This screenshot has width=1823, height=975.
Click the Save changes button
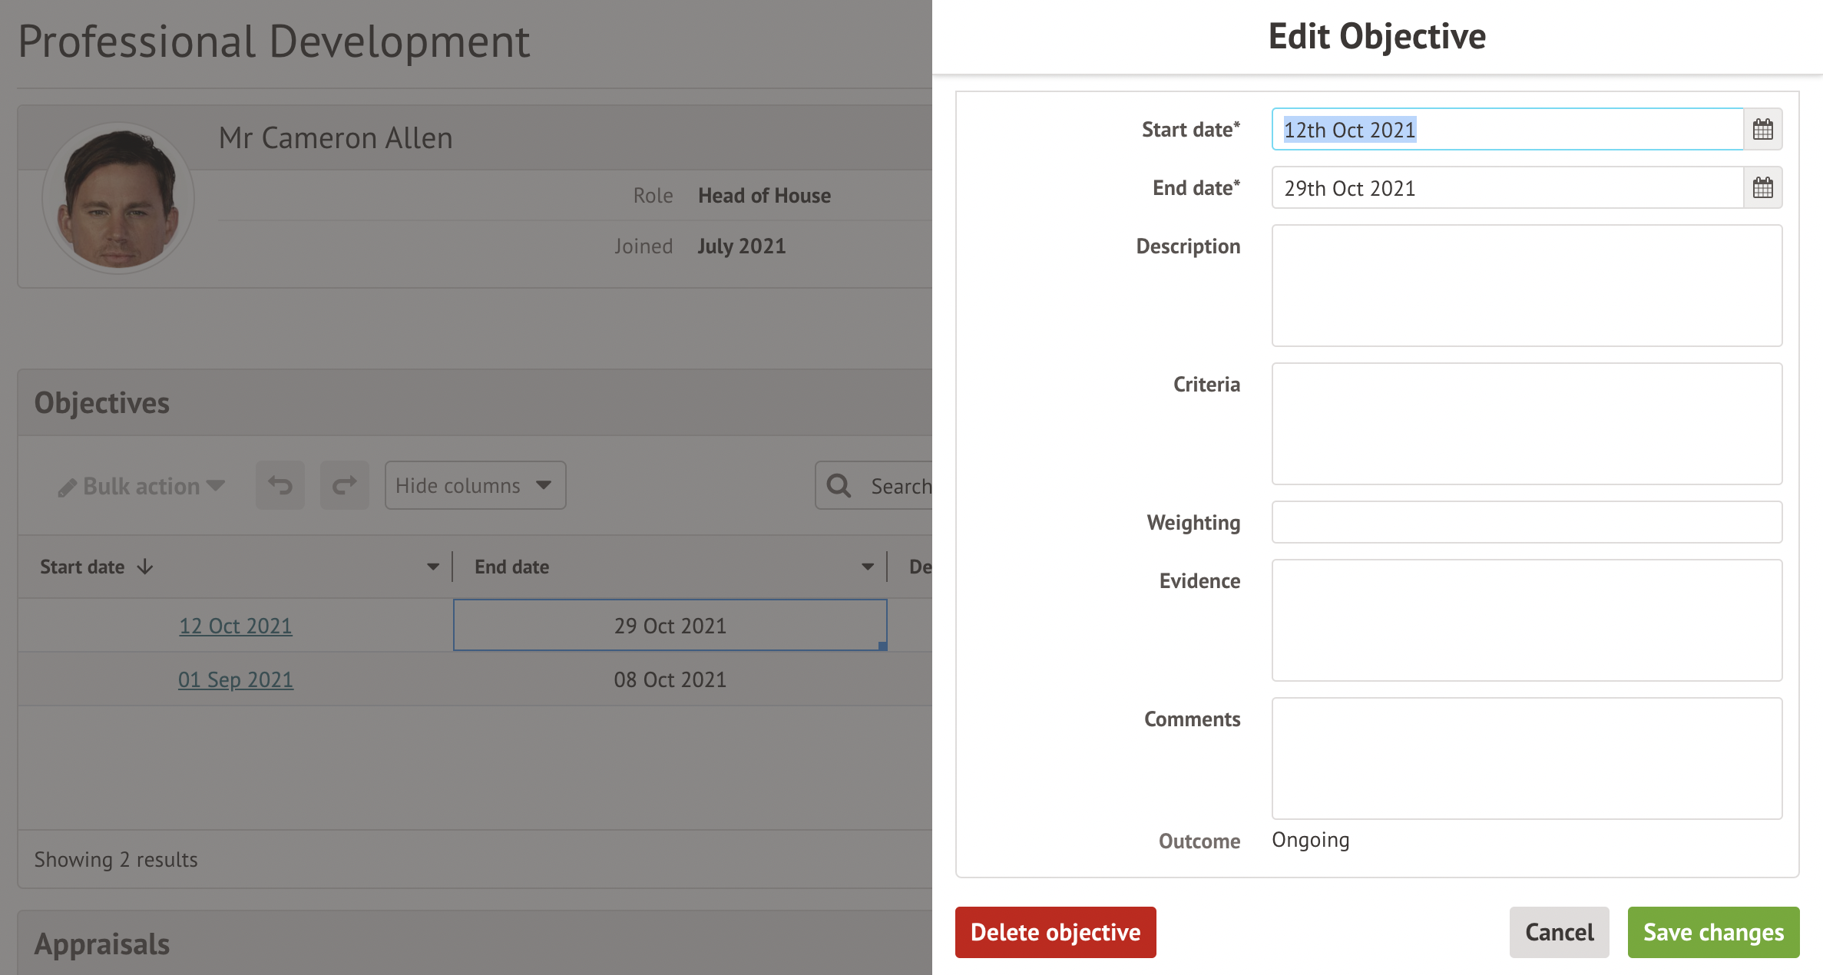(x=1713, y=932)
